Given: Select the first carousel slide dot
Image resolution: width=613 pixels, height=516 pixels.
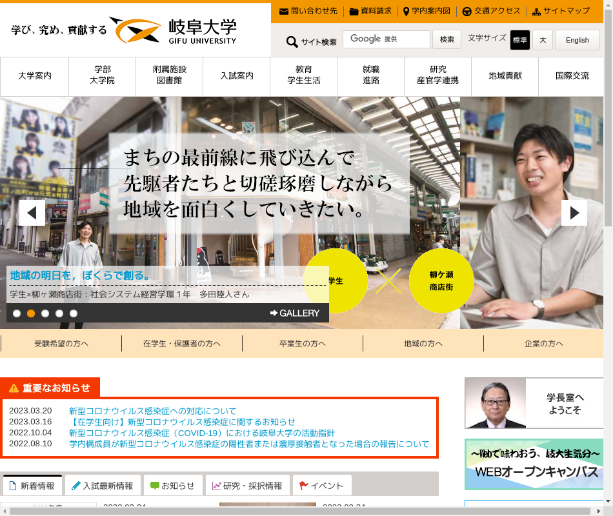Looking at the screenshot, I should coord(17,313).
